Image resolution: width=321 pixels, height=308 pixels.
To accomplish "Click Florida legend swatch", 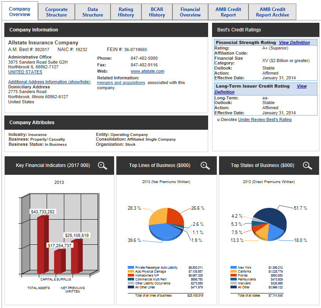I will pos(234,275).
